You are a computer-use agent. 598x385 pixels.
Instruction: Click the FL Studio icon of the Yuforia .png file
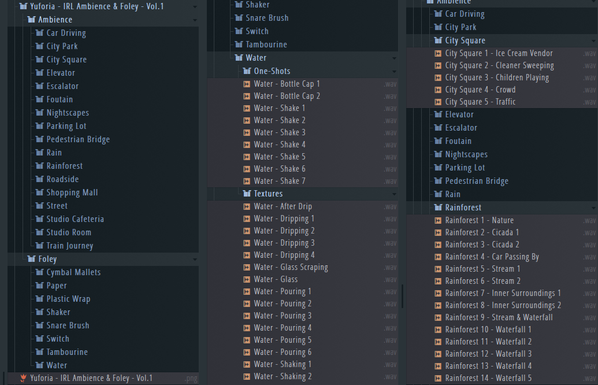click(23, 378)
